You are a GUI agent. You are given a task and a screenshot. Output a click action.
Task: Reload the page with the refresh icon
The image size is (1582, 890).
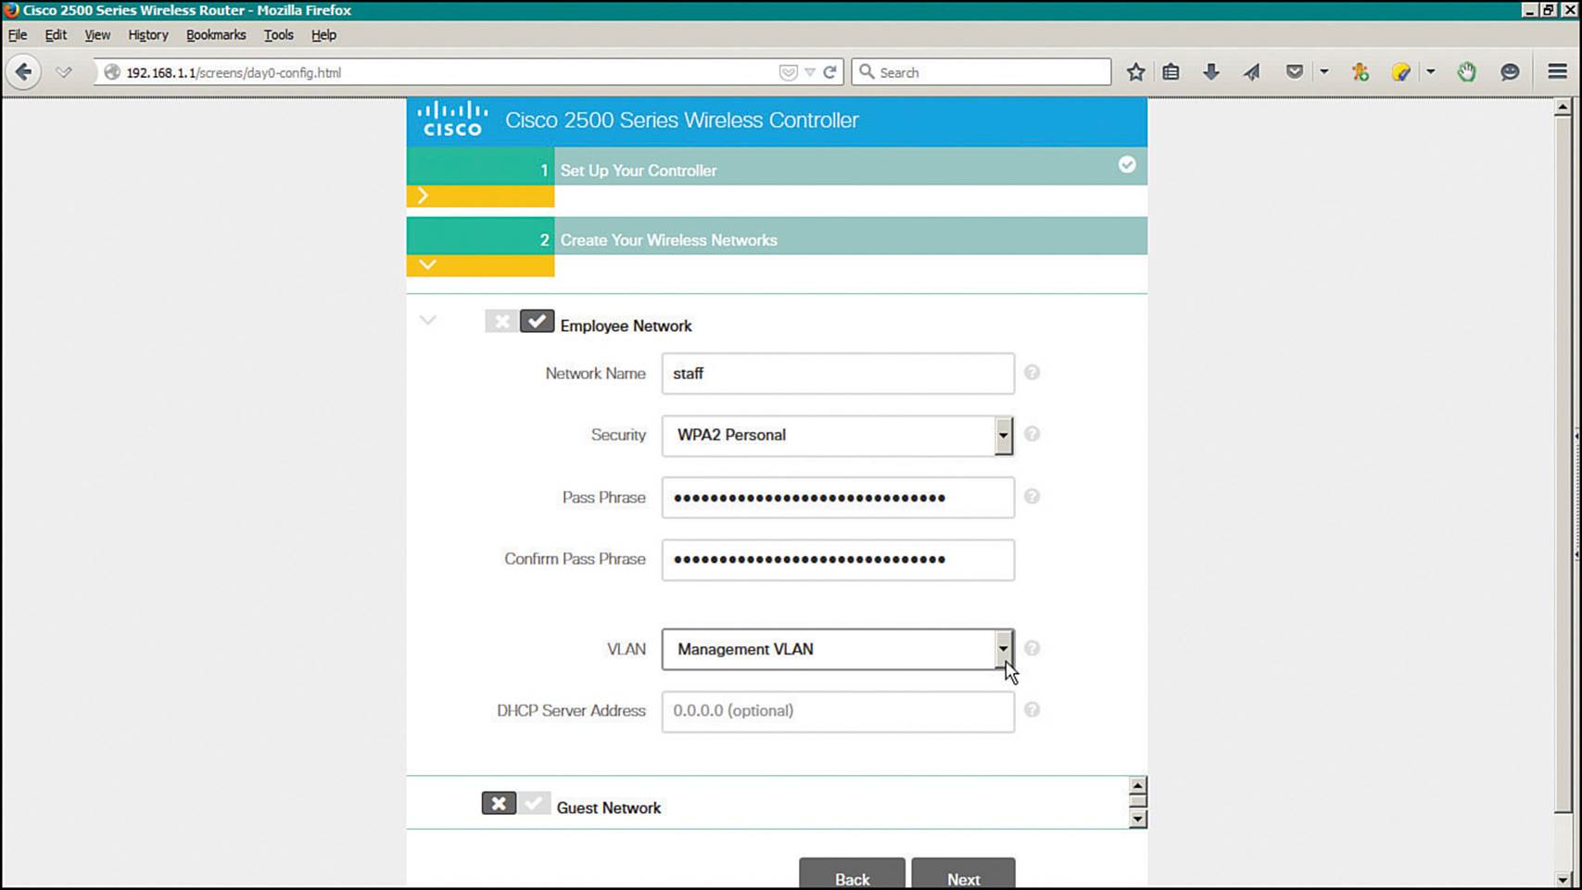(829, 71)
